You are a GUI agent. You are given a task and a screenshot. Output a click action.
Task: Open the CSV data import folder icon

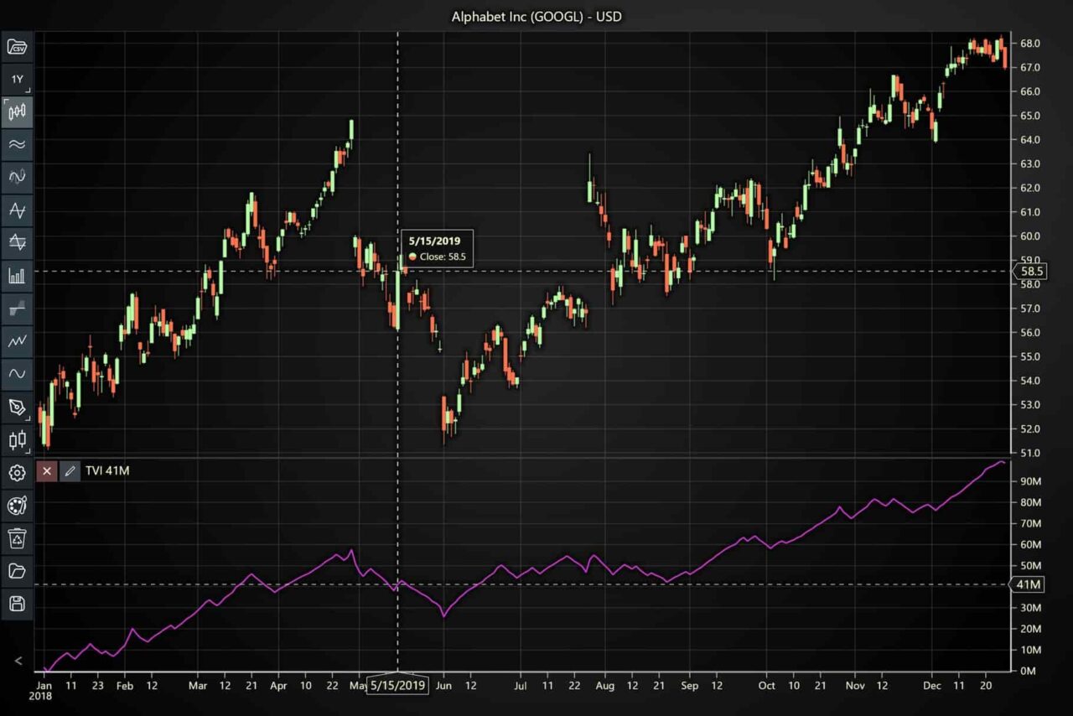point(17,47)
